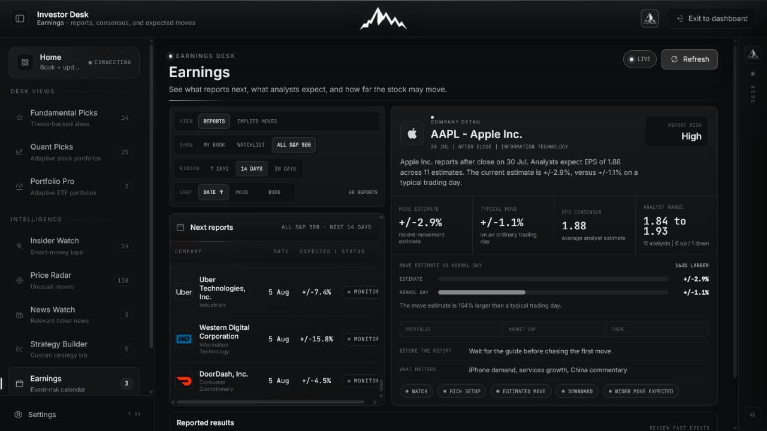The width and height of the screenshot is (767, 431).
Task: Open Fundamental Picks desk view
Action: pos(74,118)
